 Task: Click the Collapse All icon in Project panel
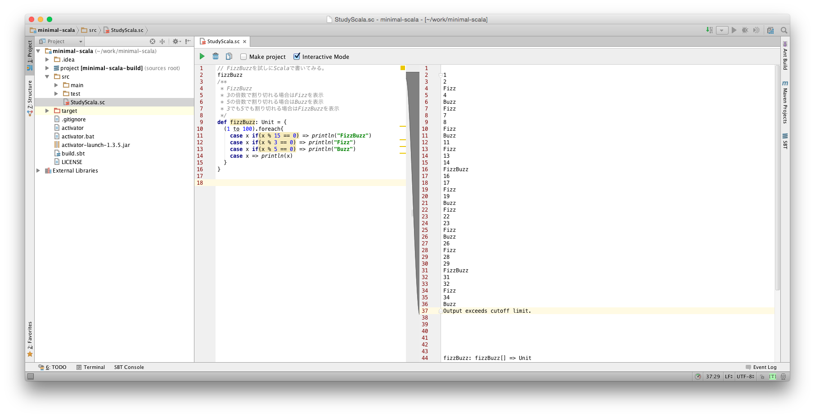pos(162,41)
